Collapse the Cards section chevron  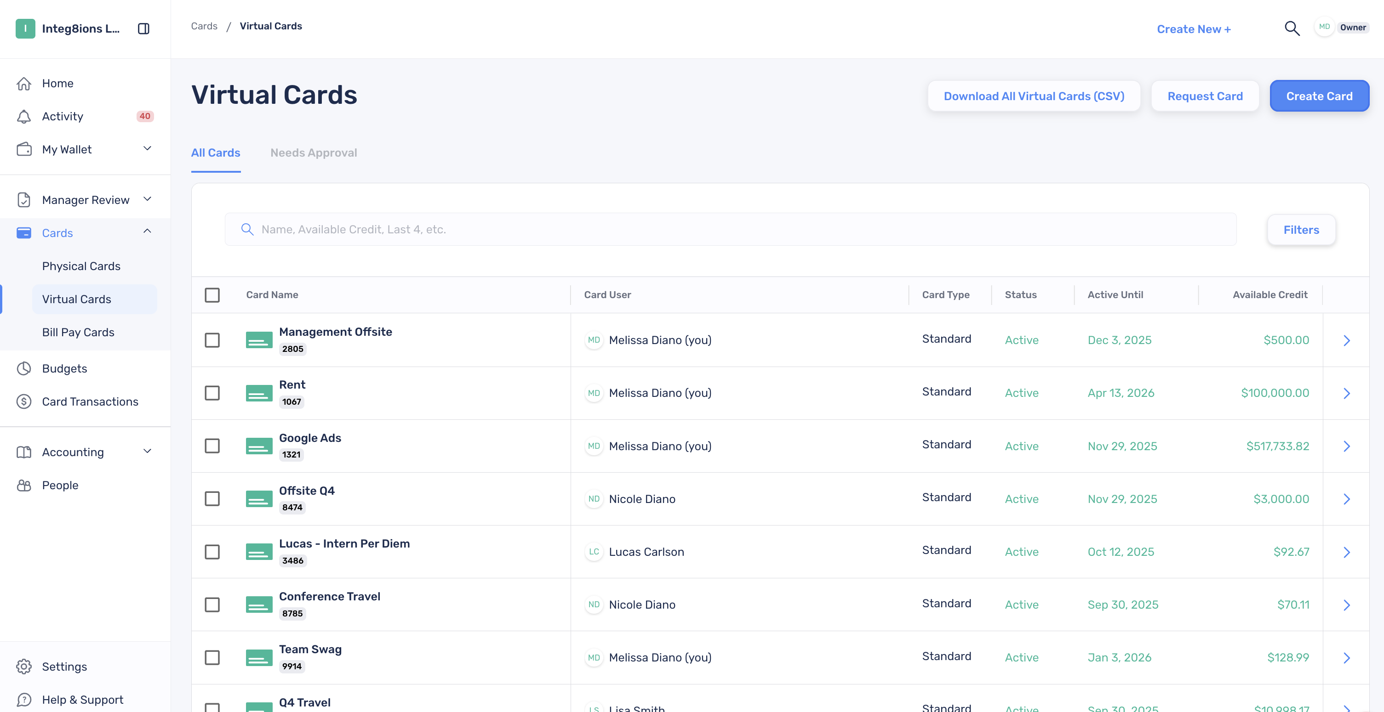point(147,231)
